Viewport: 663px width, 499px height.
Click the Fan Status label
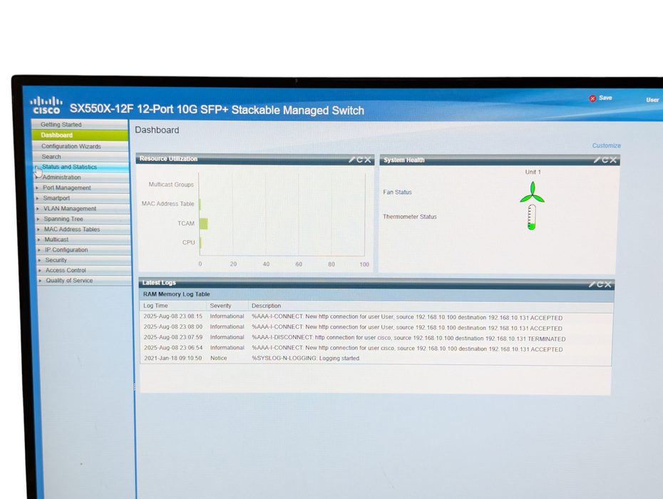pyautogui.click(x=398, y=192)
